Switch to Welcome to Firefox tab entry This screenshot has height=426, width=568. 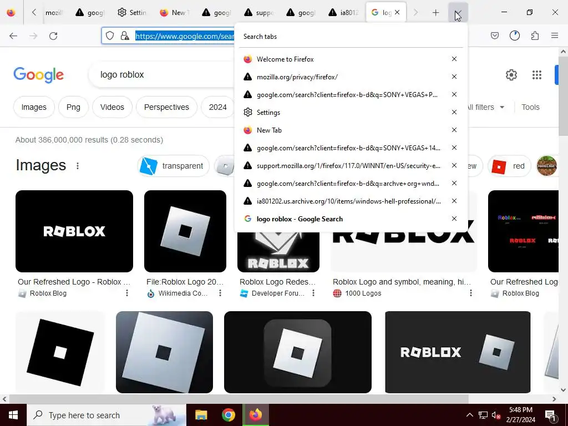coord(343,59)
